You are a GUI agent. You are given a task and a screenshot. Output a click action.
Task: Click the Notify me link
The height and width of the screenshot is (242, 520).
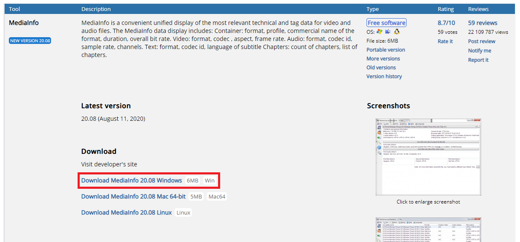coord(480,51)
